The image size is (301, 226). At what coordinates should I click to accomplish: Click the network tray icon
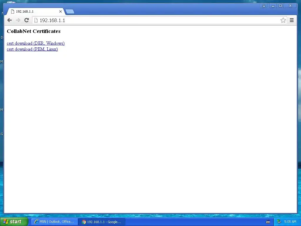tap(279, 222)
